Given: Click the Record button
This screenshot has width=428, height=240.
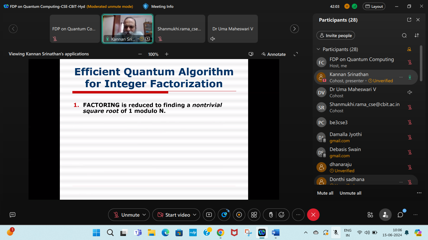Looking at the screenshot, I should (x=239, y=215).
